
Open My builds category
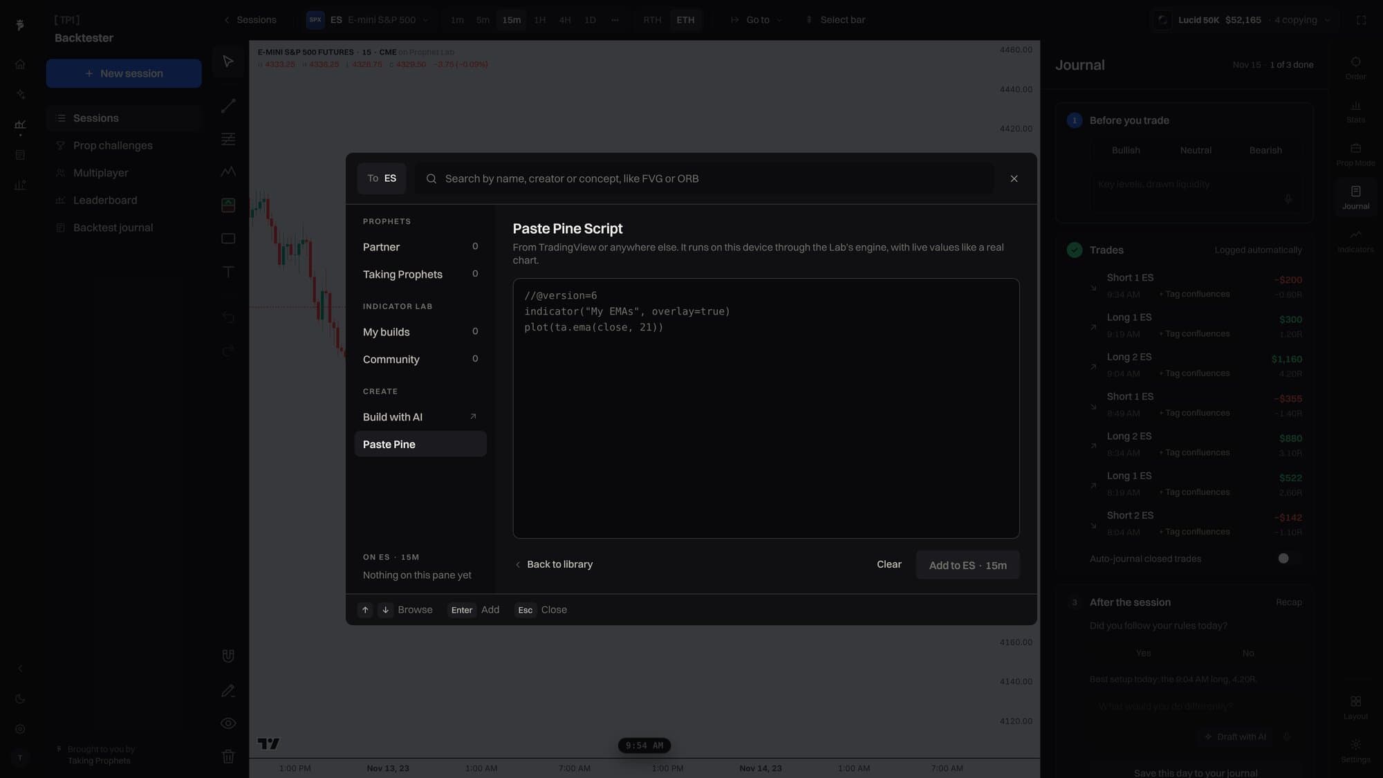coord(420,332)
